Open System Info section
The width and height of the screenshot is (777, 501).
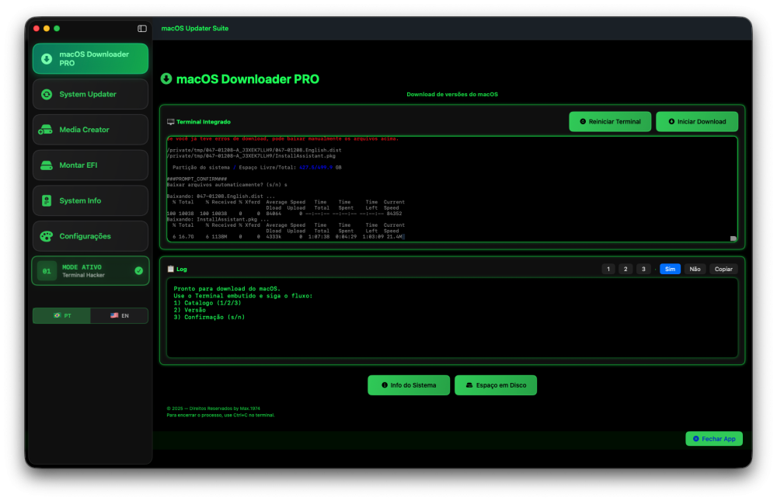tap(90, 200)
